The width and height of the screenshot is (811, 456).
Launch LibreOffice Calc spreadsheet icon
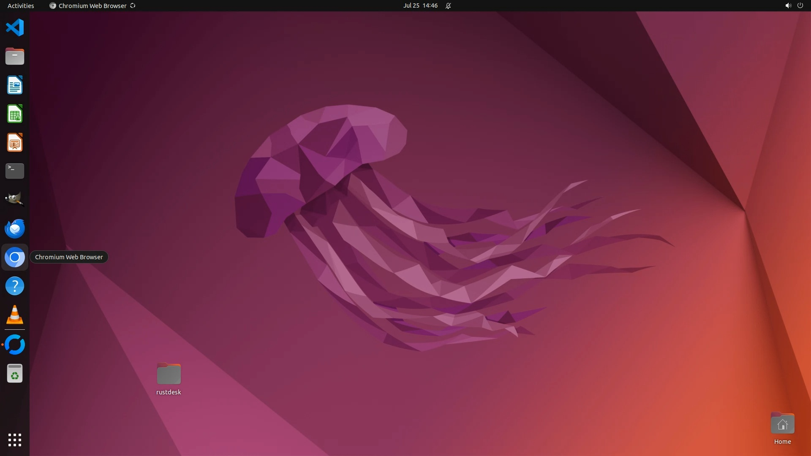(15, 114)
